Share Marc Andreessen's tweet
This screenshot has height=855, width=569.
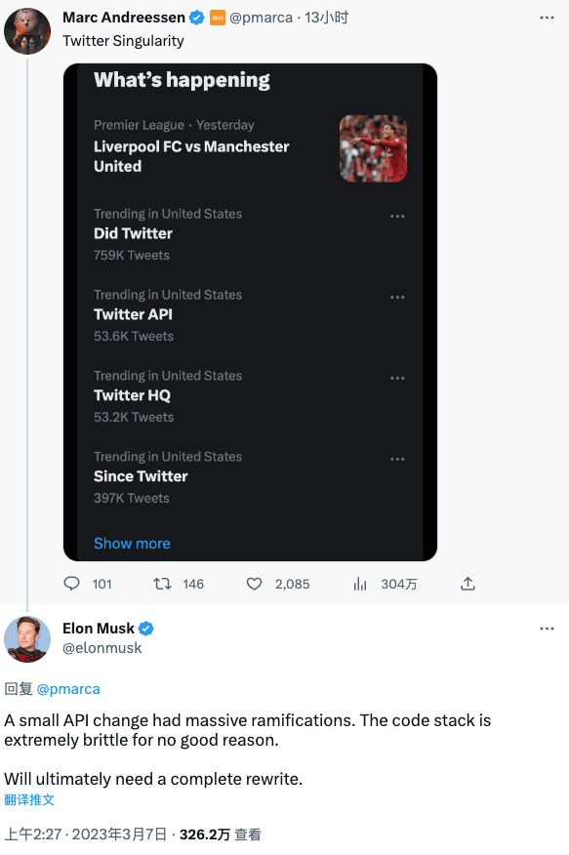tap(467, 584)
